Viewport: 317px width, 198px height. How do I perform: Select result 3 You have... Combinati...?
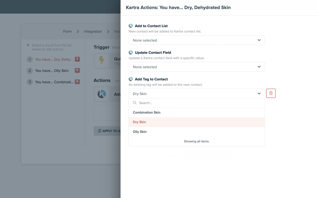(53, 82)
